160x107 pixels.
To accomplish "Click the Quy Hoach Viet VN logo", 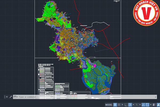I will click(x=145, y=13).
